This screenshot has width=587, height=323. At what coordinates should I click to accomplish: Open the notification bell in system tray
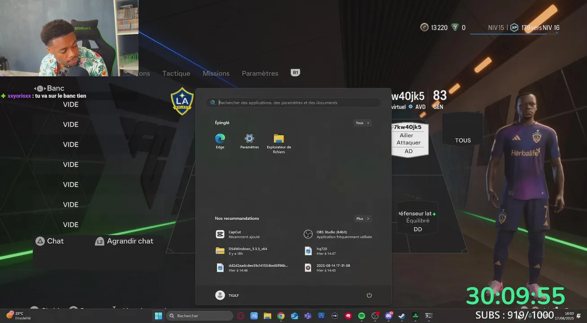(578, 316)
